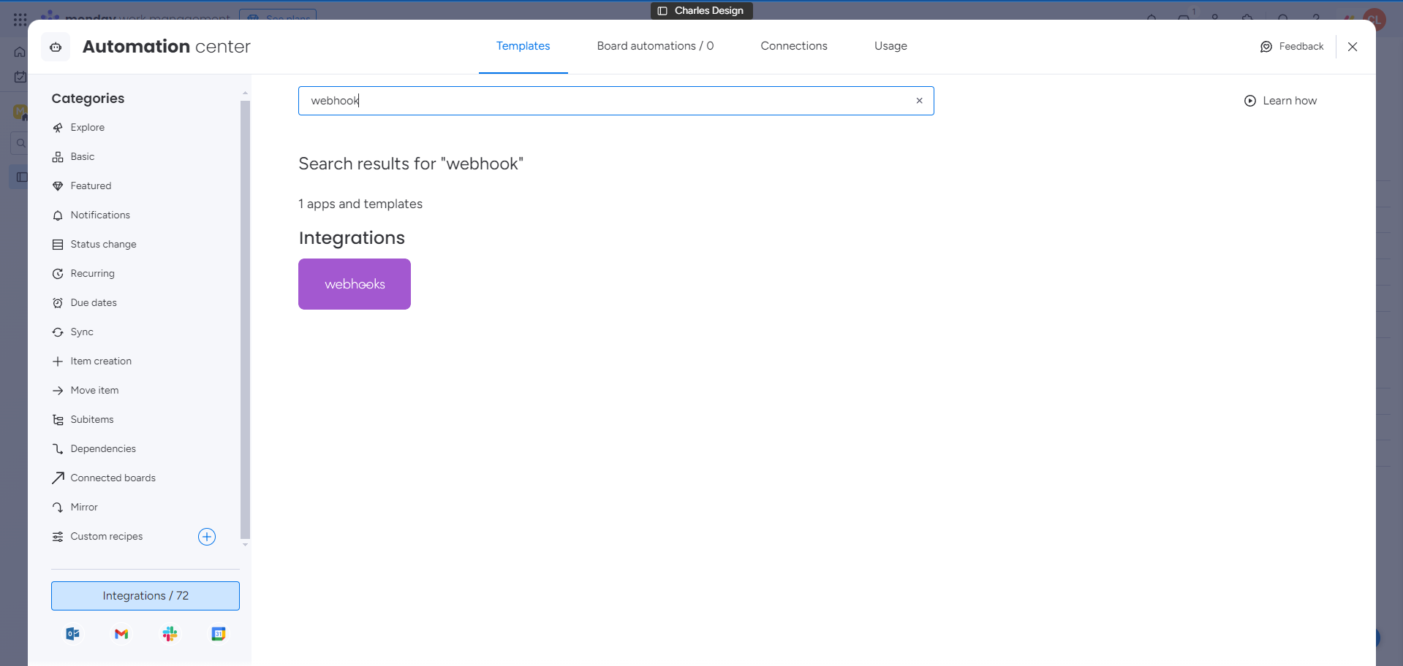
Task: Select the Explore category
Action: [87, 127]
